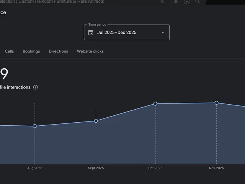The image size is (245, 184).
Task: Click the Jul 2025–Dec 2025 value text
Action: pyautogui.click(x=117, y=32)
